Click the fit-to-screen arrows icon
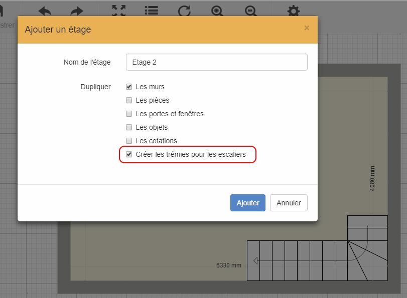Screen dimensions: 407x298 pos(119,11)
